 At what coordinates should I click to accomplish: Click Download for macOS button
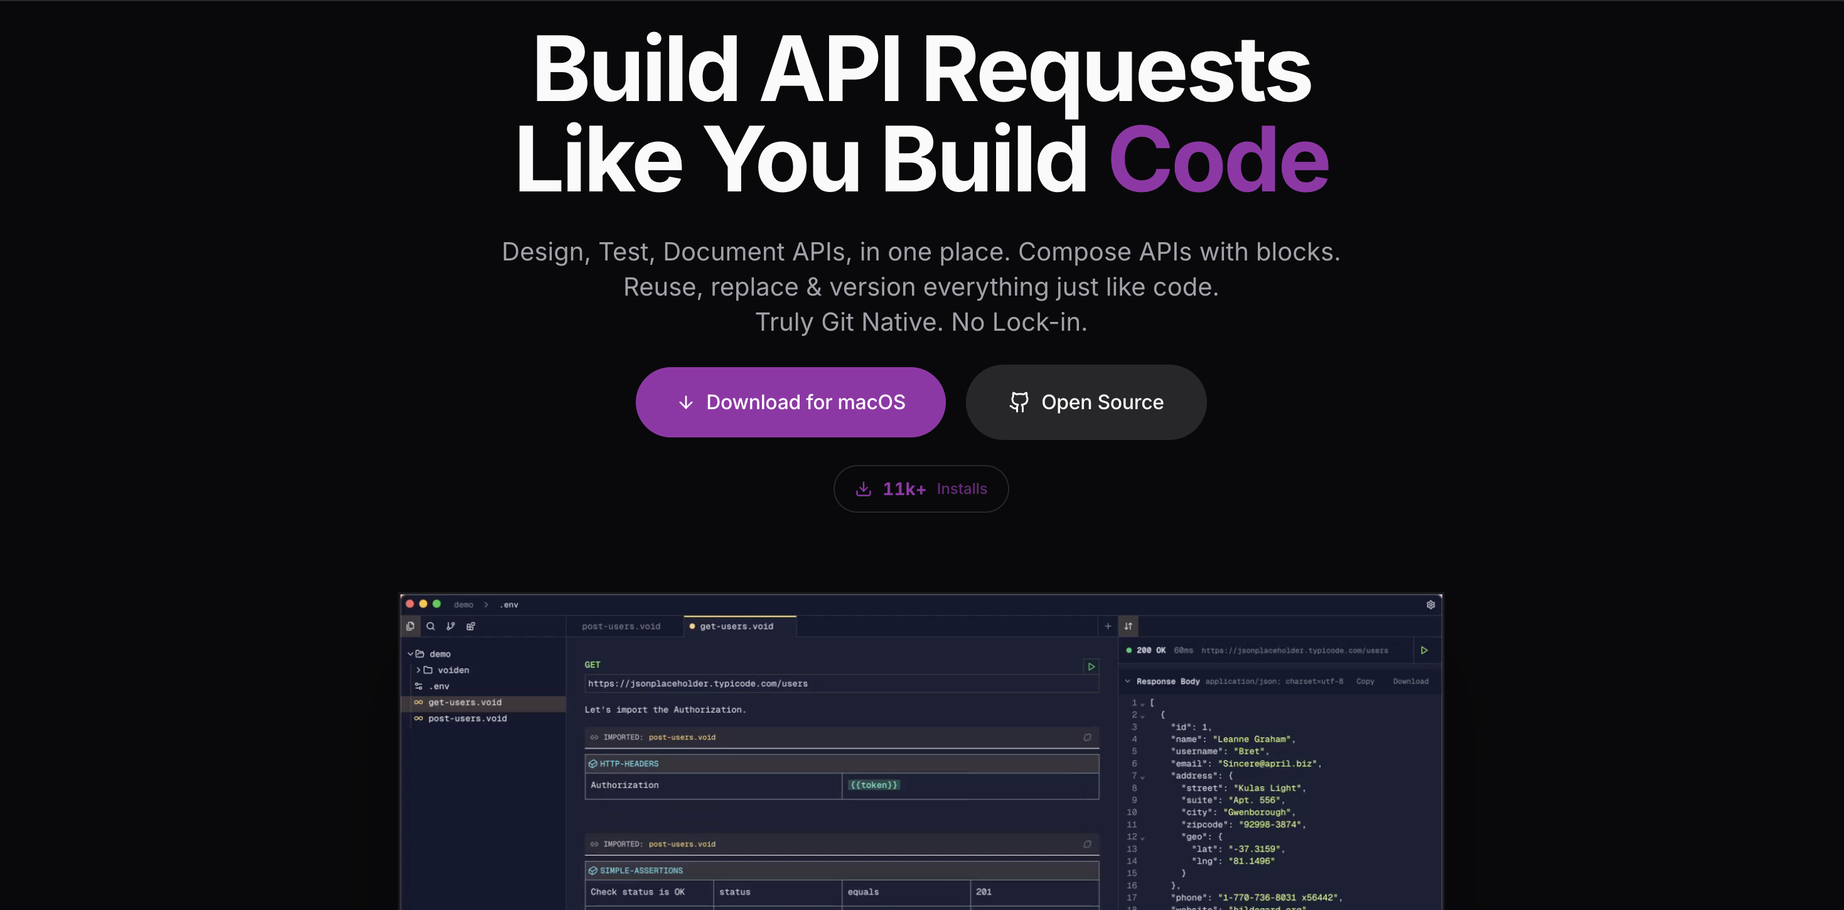[x=790, y=402]
